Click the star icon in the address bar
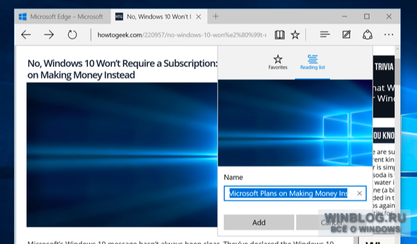This screenshot has width=417, height=244. click(295, 35)
